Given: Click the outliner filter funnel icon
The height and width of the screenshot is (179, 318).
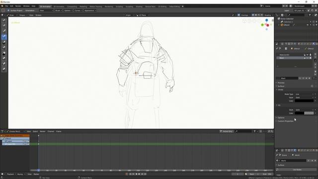Looking at the screenshot, I should (310, 15).
